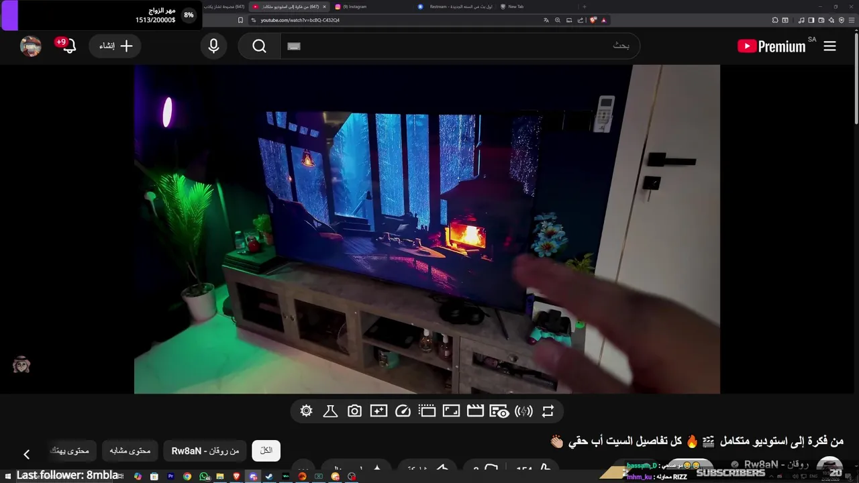Open Steam from the taskbar
The width and height of the screenshot is (859, 483).
coord(269,476)
